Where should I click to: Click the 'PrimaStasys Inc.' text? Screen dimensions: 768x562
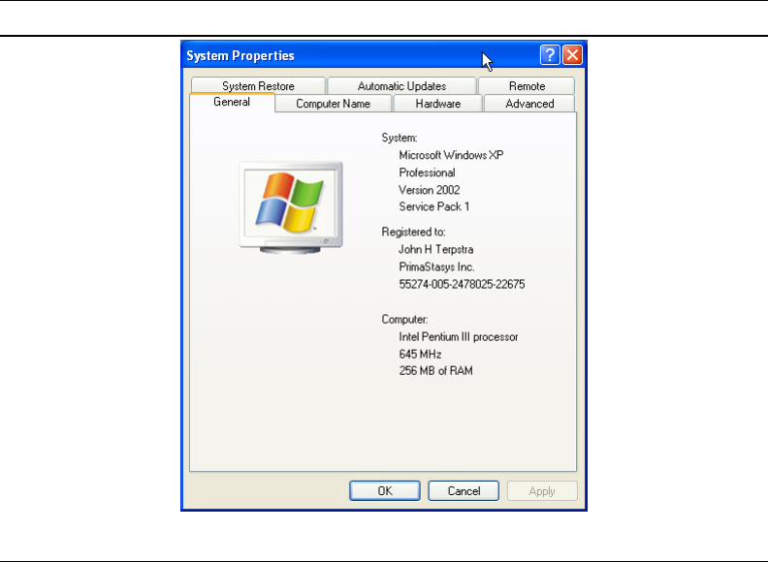tap(436, 266)
